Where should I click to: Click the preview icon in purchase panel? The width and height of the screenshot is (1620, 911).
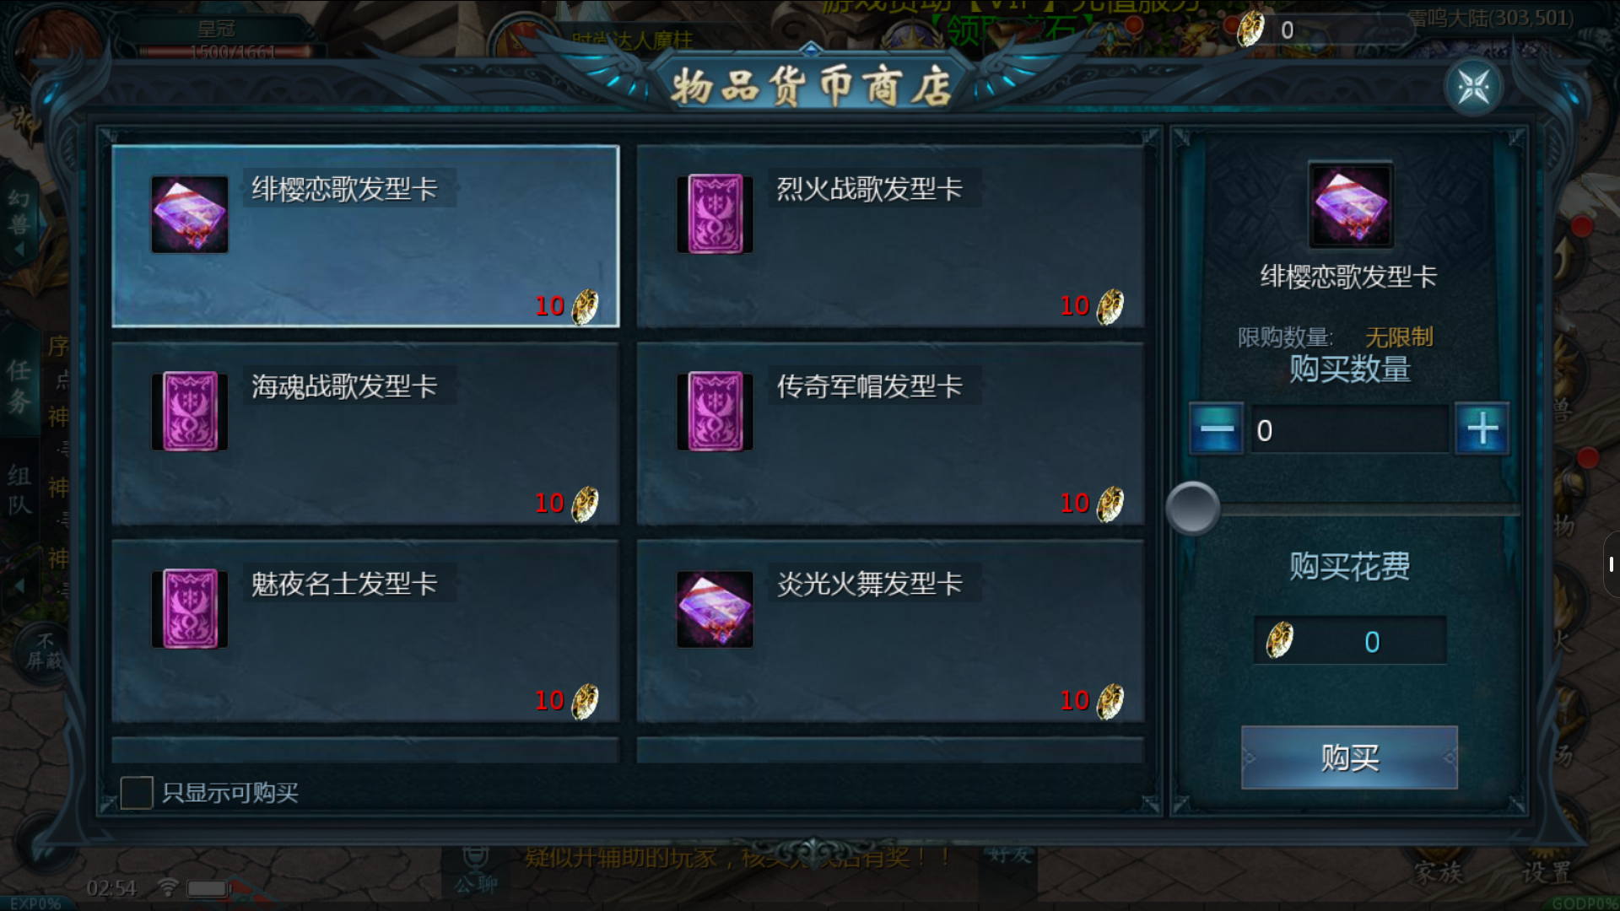[1350, 205]
